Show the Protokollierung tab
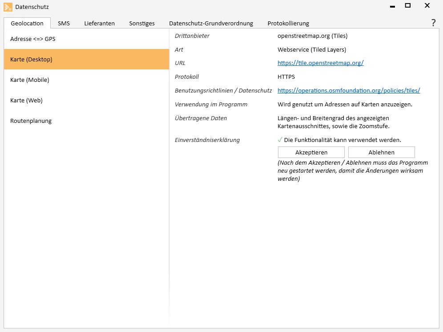The height and width of the screenshot is (332, 443). pyautogui.click(x=288, y=23)
